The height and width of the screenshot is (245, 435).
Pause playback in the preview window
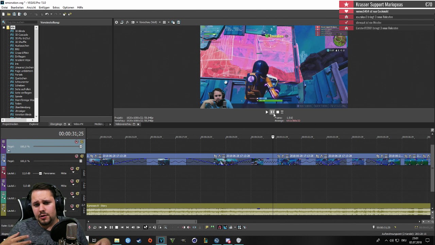[272, 112]
